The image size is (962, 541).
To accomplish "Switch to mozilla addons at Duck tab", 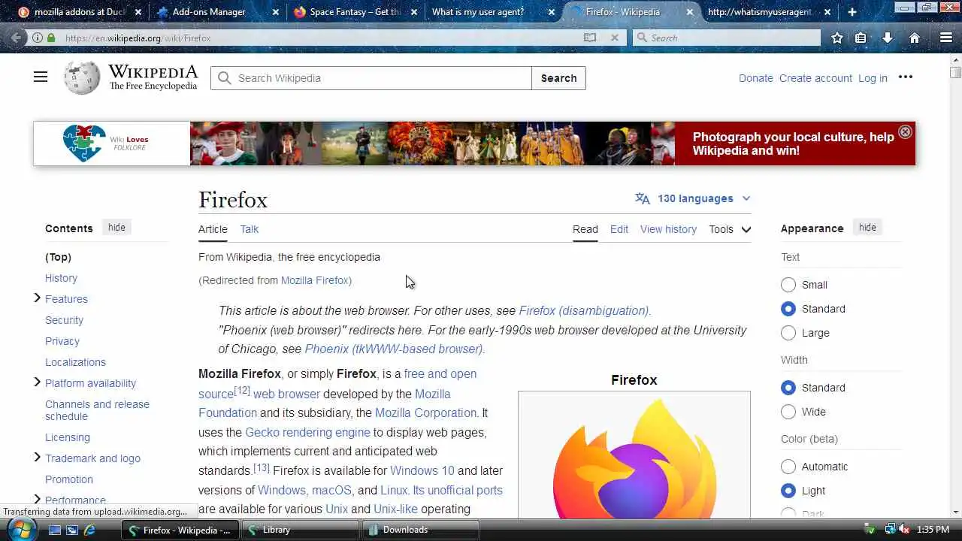I will pyautogui.click(x=74, y=12).
